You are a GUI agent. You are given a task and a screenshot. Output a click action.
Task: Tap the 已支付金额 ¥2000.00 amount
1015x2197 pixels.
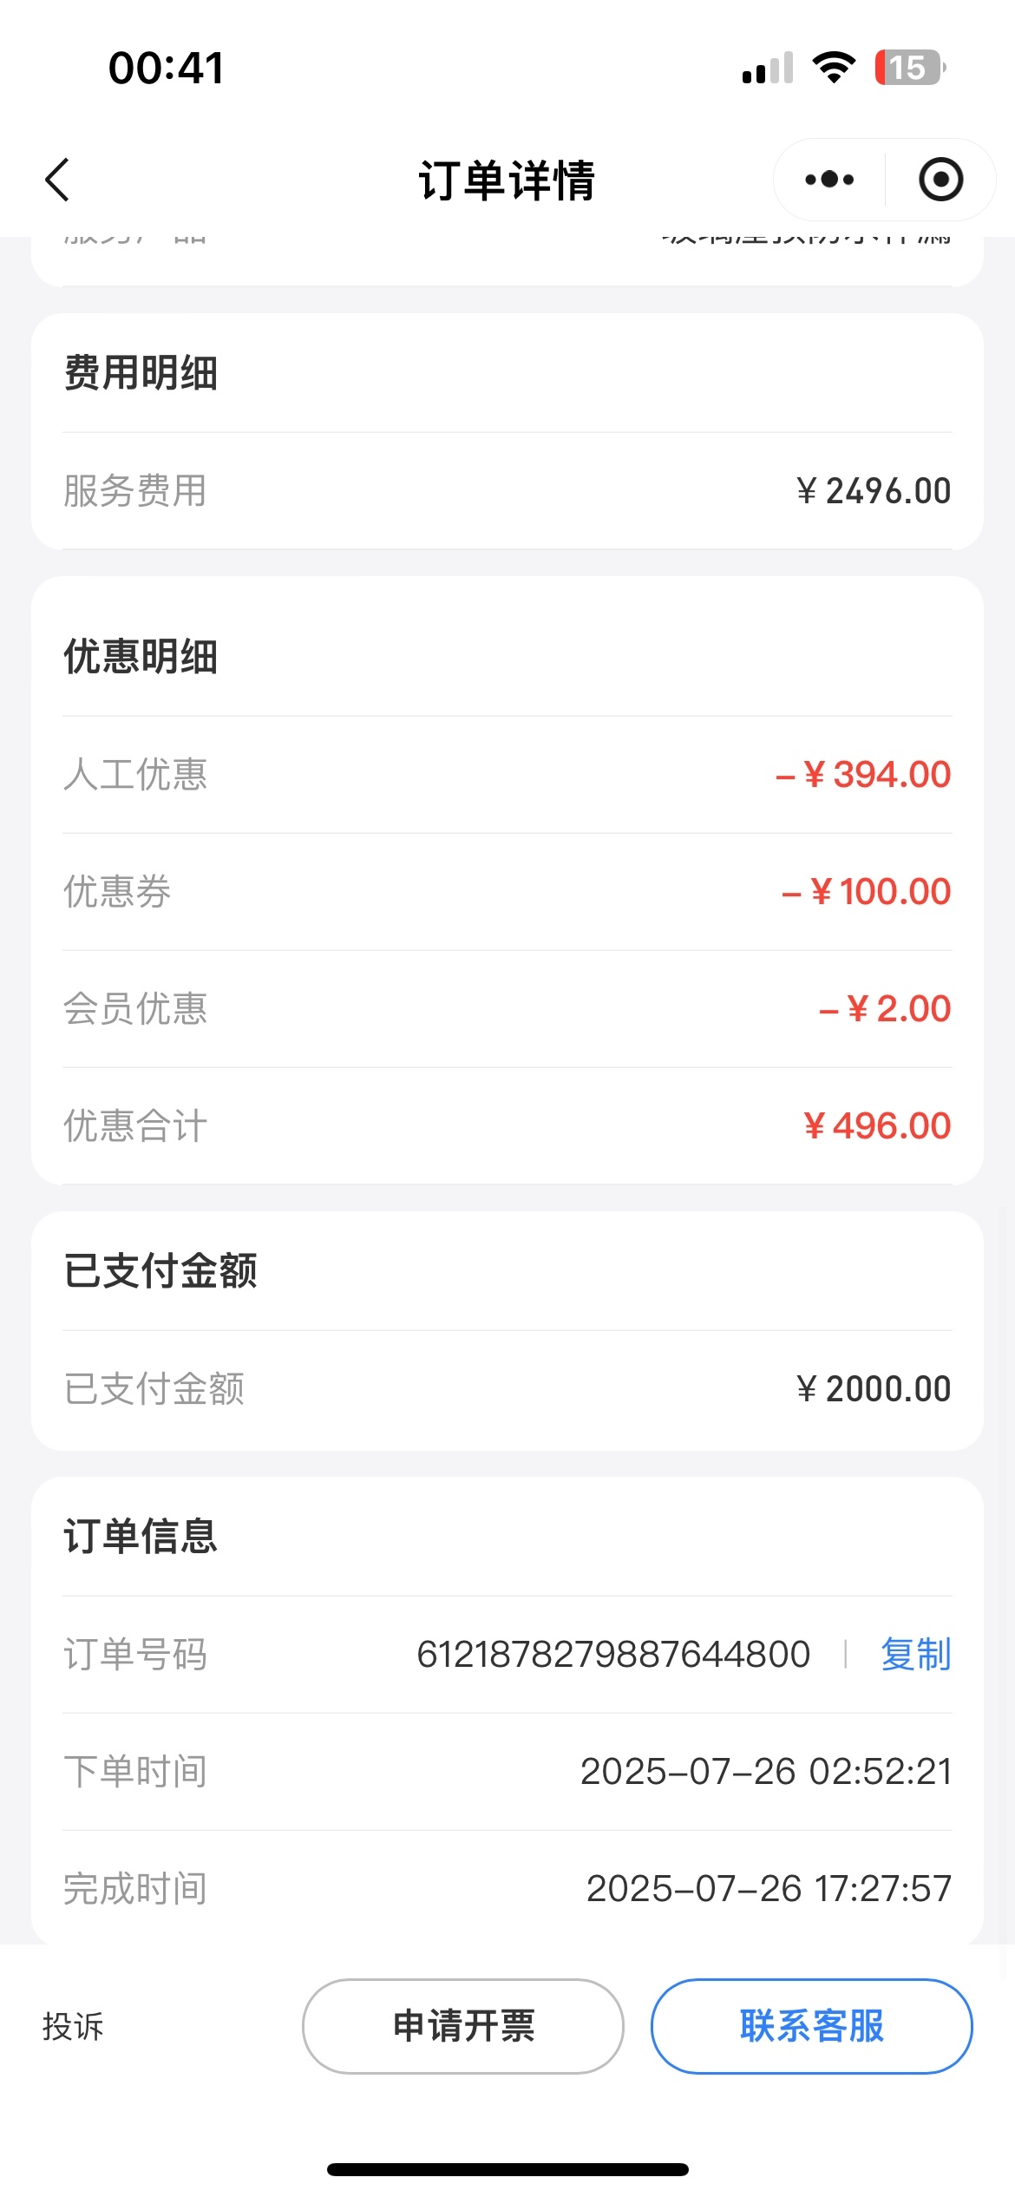point(873,1389)
